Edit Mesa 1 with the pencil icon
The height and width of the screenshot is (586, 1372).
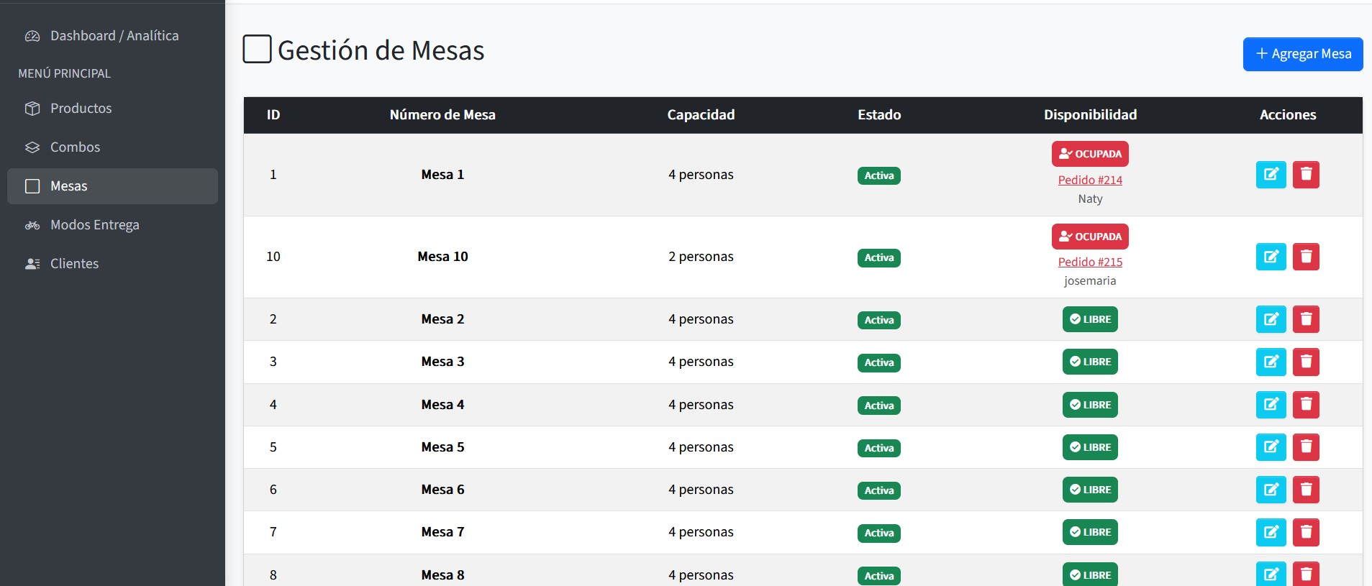[1271, 175]
